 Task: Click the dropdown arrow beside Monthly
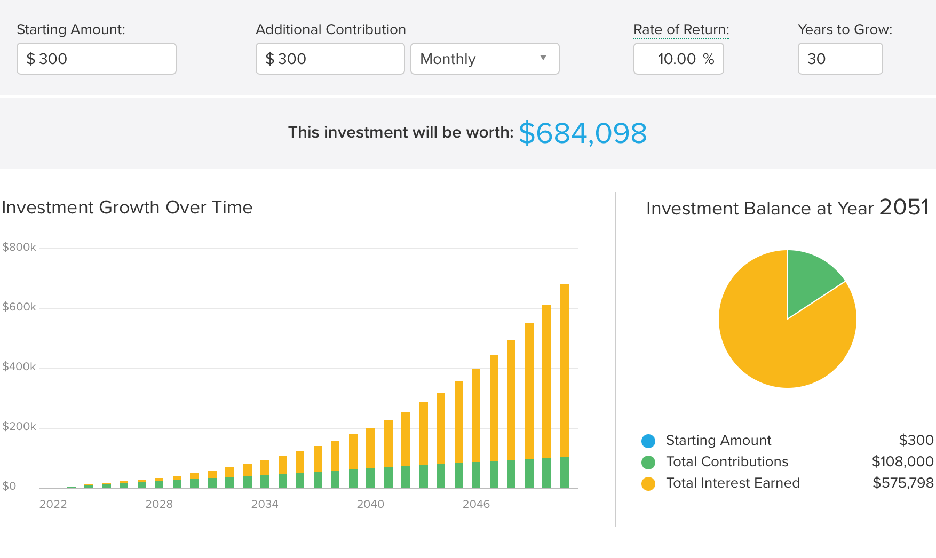click(543, 58)
